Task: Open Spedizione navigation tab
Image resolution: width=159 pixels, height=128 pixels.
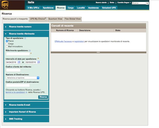Action: [48, 8]
